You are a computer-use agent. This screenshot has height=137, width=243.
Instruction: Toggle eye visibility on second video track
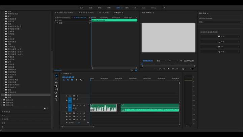tap(77, 99)
